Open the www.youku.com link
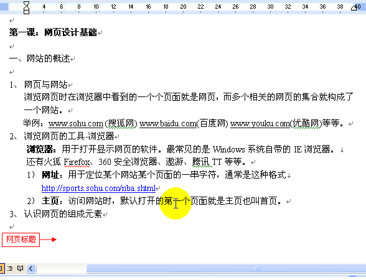 tap(260, 123)
